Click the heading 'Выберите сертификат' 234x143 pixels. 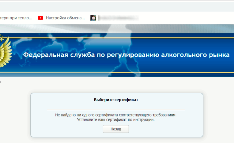point(116,100)
